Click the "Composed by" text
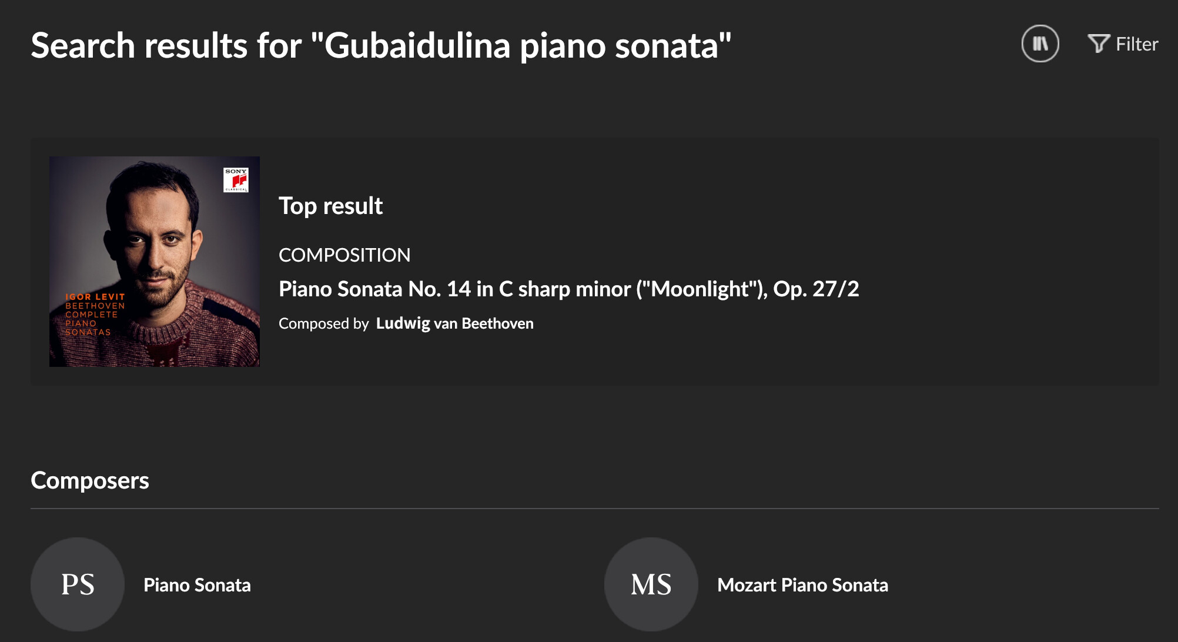Screen dimensions: 1178x642 tap(323, 323)
